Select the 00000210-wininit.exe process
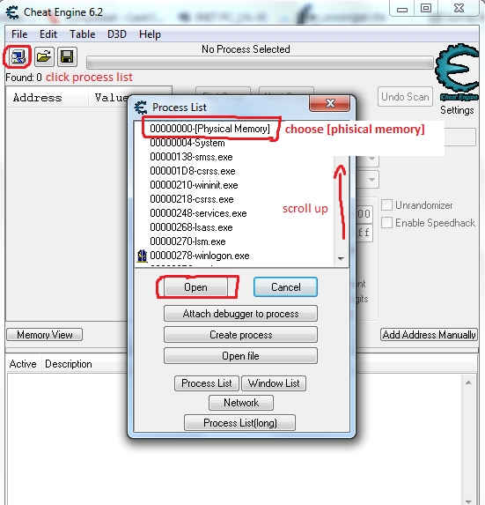This screenshot has width=485, height=505. pyautogui.click(x=194, y=185)
